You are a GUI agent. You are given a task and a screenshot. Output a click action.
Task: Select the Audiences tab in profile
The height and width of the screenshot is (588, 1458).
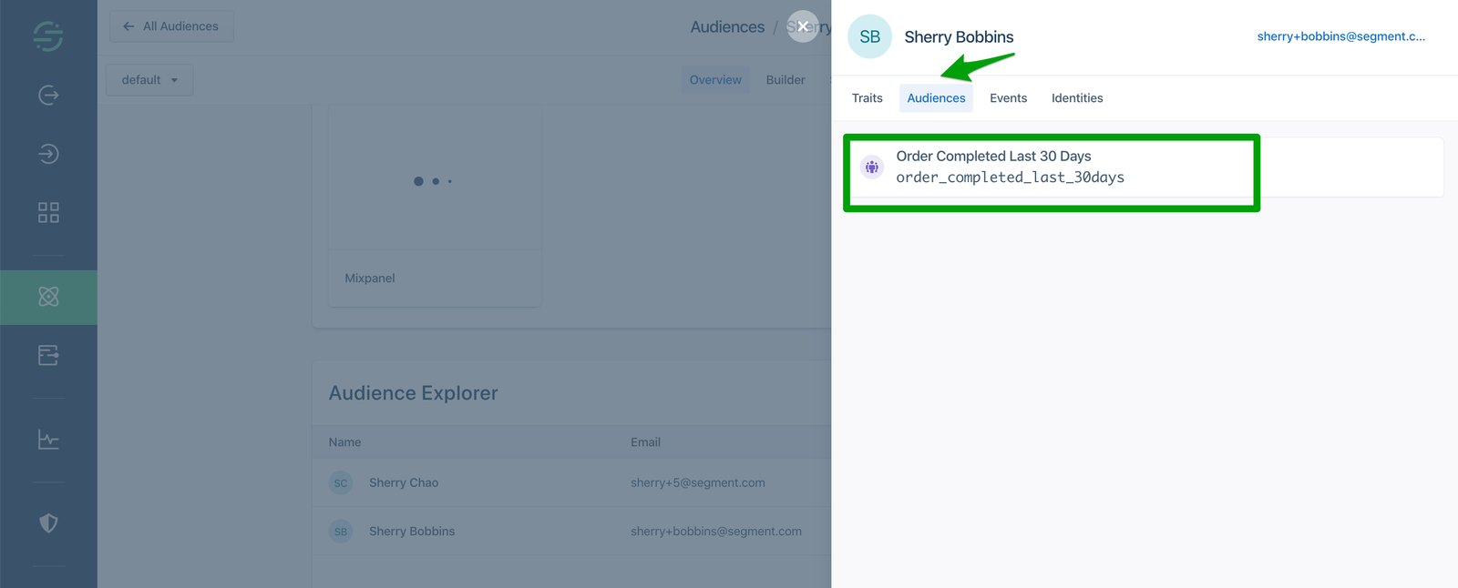tap(936, 98)
